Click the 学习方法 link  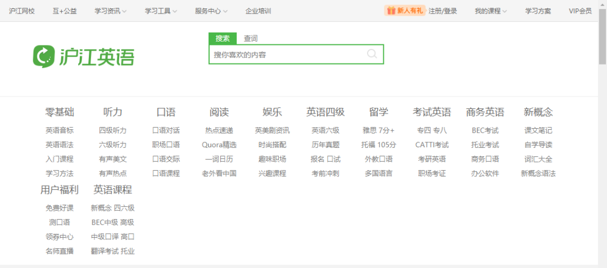(x=60, y=173)
